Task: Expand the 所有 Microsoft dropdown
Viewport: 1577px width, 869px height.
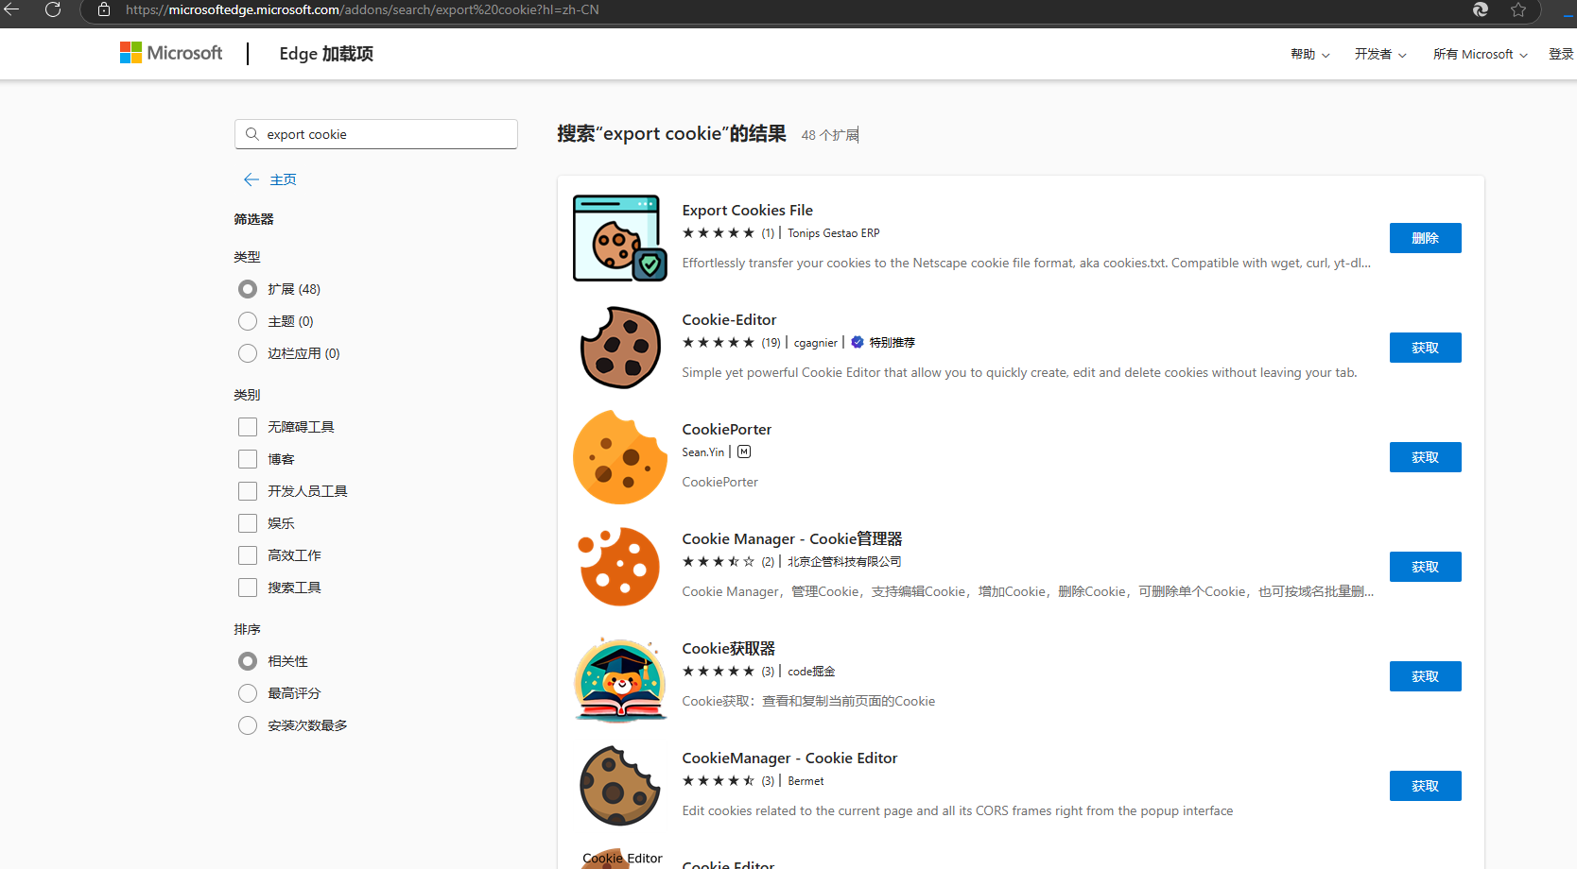Action: click(1481, 55)
